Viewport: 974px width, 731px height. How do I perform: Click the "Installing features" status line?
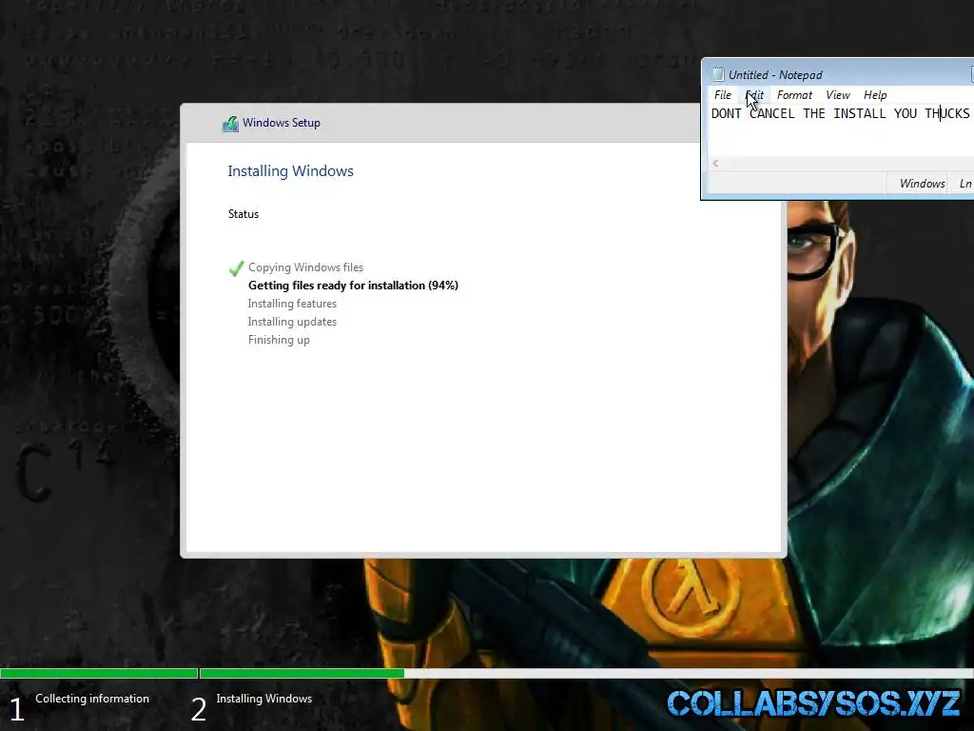coord(292,304)
